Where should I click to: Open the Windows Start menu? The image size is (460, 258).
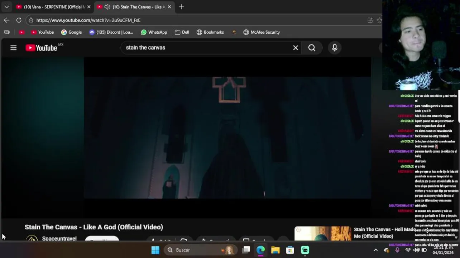pyautogui.click(x=155, y=250)
